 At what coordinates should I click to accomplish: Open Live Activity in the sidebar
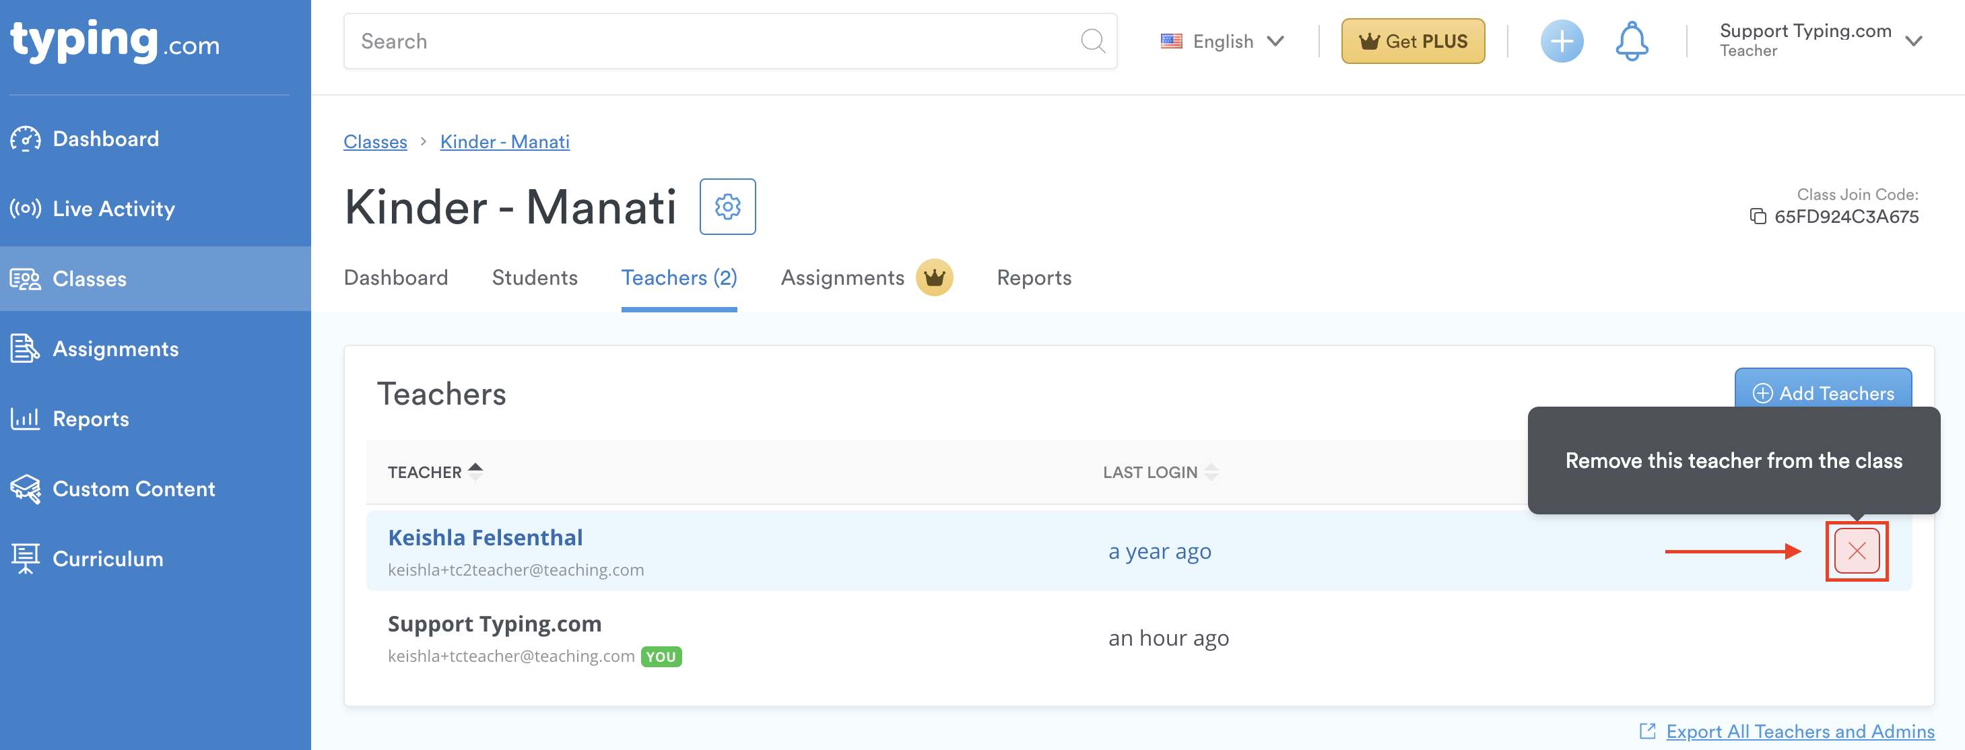(113, 208)
